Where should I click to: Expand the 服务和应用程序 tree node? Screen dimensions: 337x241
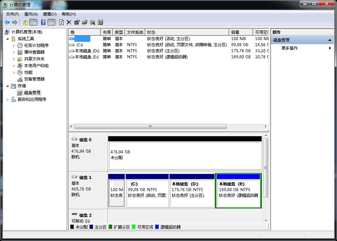(8, 99)
